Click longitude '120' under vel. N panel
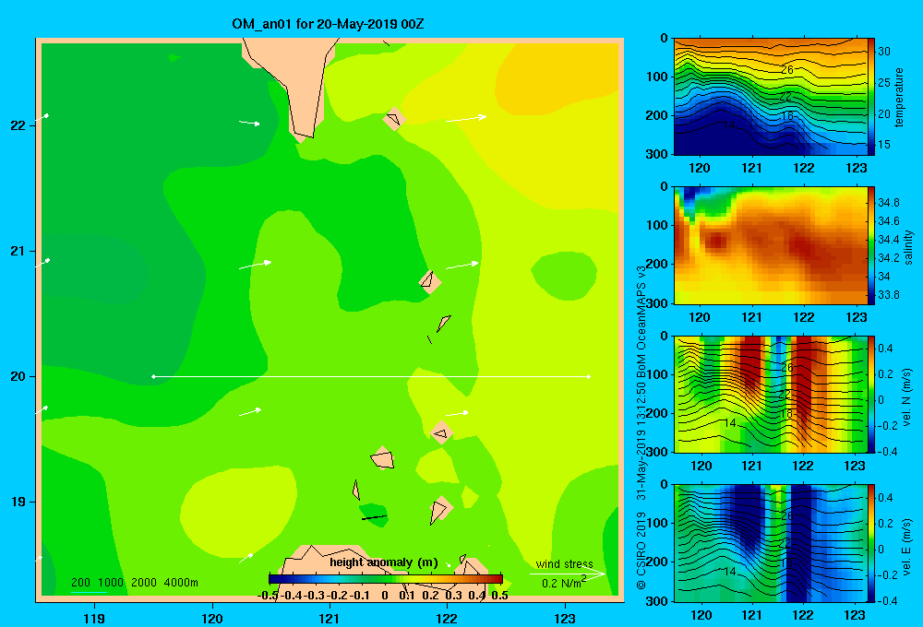The width and height of the screenshot is (923, 627). (701, 467)
